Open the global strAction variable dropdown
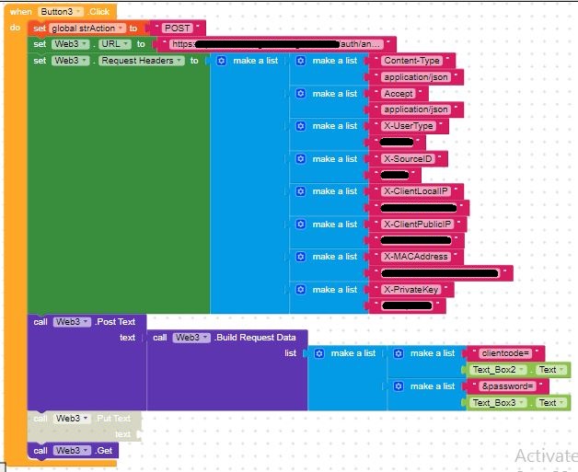 tap(87, 29)
